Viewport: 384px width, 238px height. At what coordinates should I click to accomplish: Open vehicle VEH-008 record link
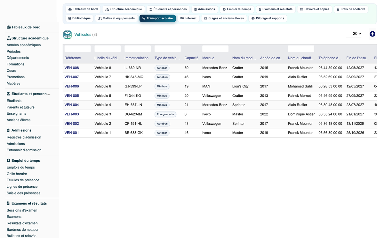click(x=72, y=68)
